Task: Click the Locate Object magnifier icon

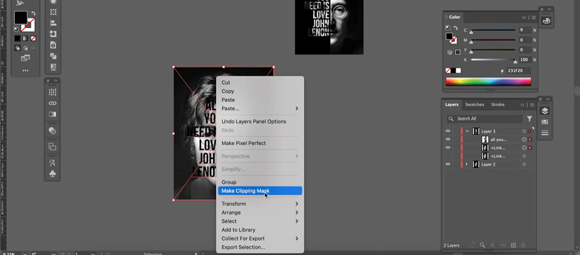Action: coord(482,245)
